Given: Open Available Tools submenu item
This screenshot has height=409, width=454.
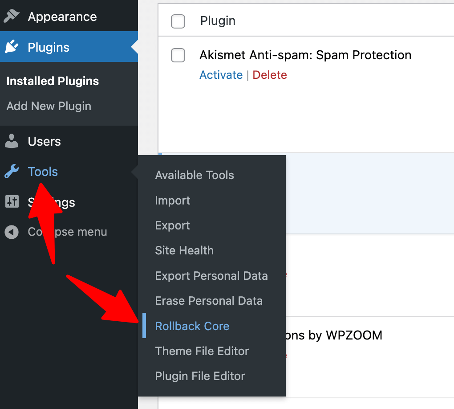Looking at the screenshot, I should pos(195,175).
